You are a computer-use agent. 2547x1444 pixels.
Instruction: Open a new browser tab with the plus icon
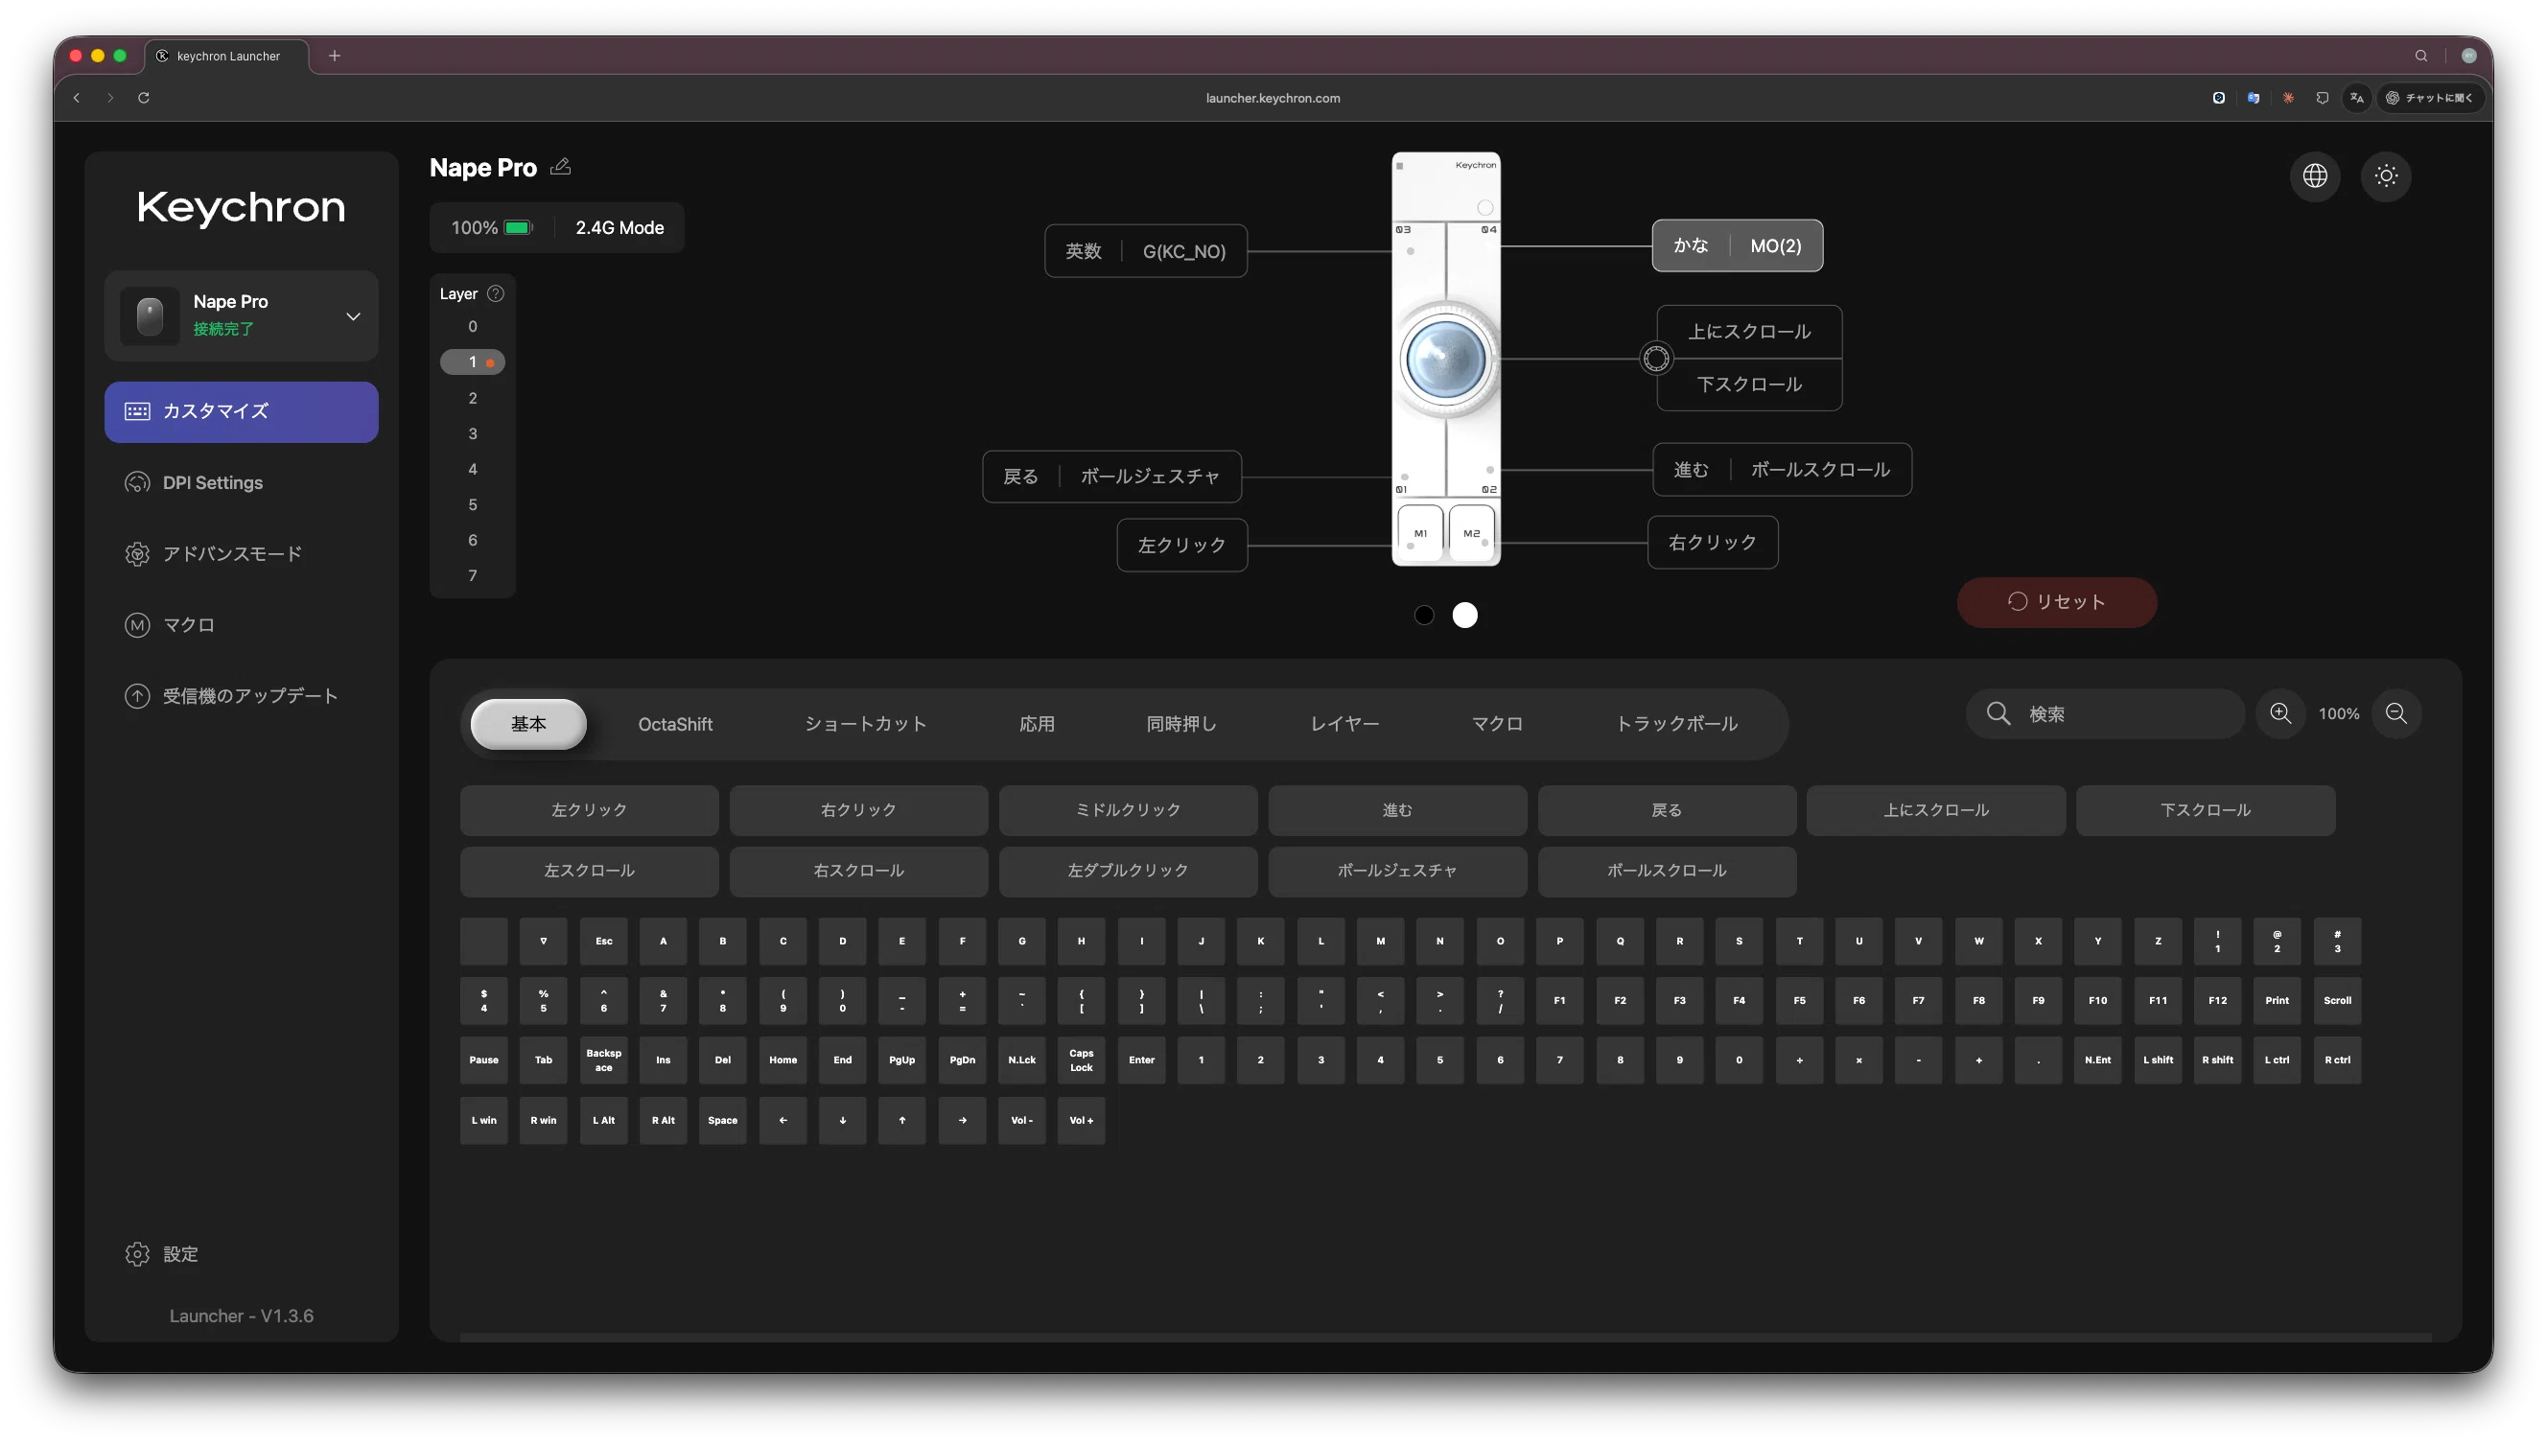coord(335,56)
